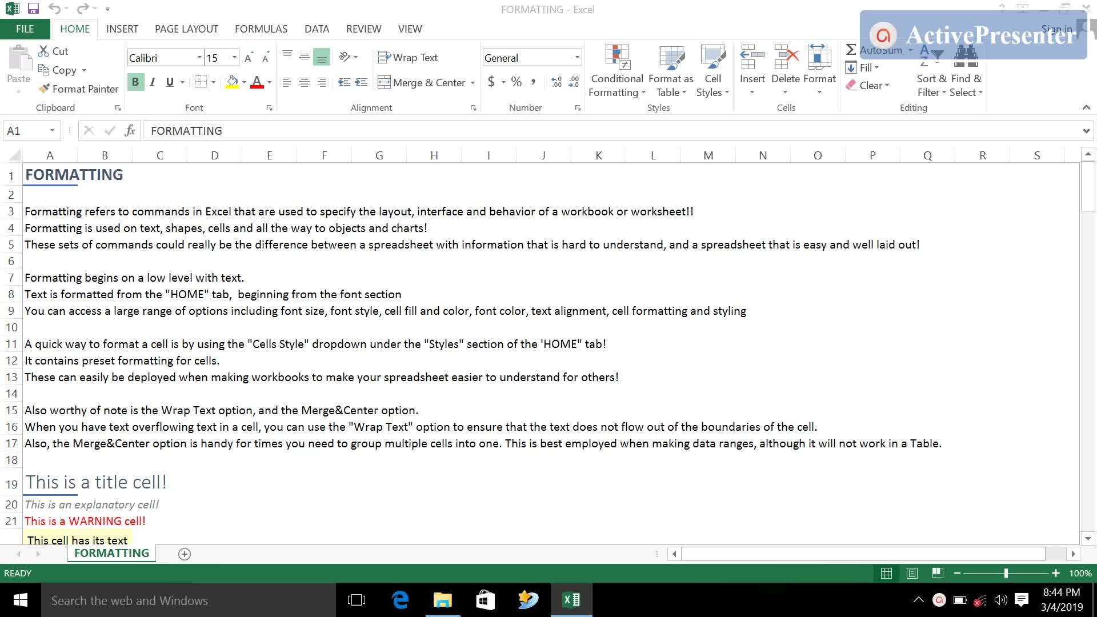The height and width of the screenshot is (617, 1097).
Task: Expand the formula bar
Action: pyautogui.click(x=1086, y=131)
